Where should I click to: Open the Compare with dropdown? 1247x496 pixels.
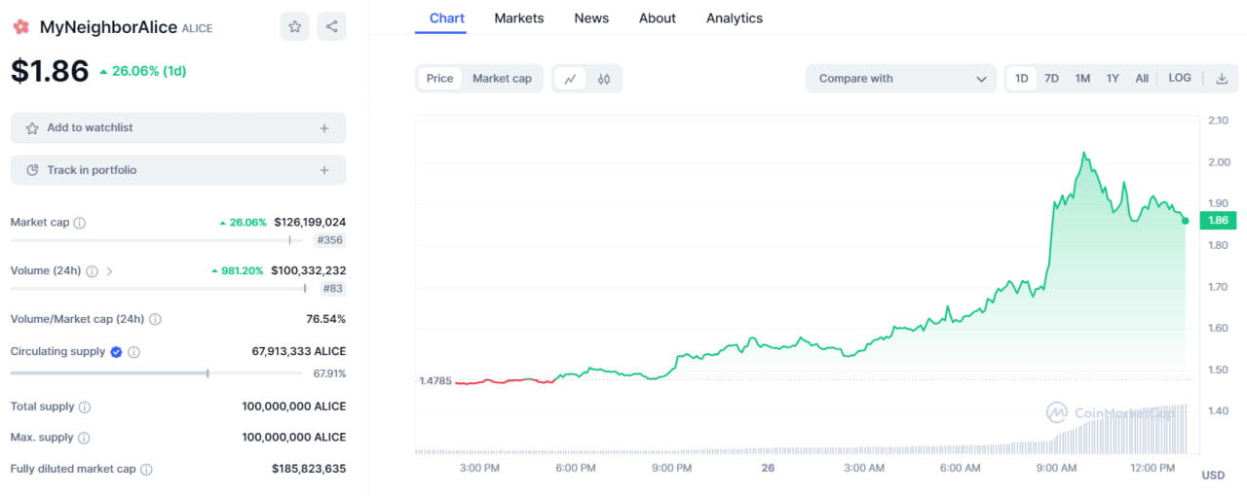901,79
